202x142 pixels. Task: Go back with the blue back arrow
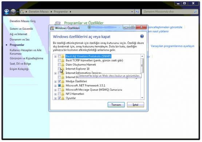pos(7,12)
